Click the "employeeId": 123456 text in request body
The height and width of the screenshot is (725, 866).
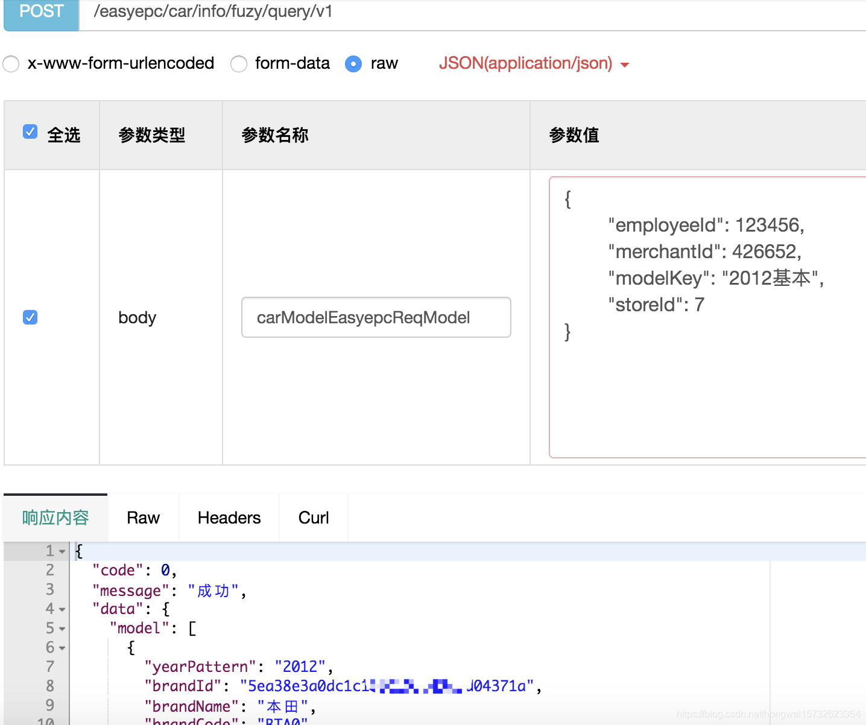point(706,225)
